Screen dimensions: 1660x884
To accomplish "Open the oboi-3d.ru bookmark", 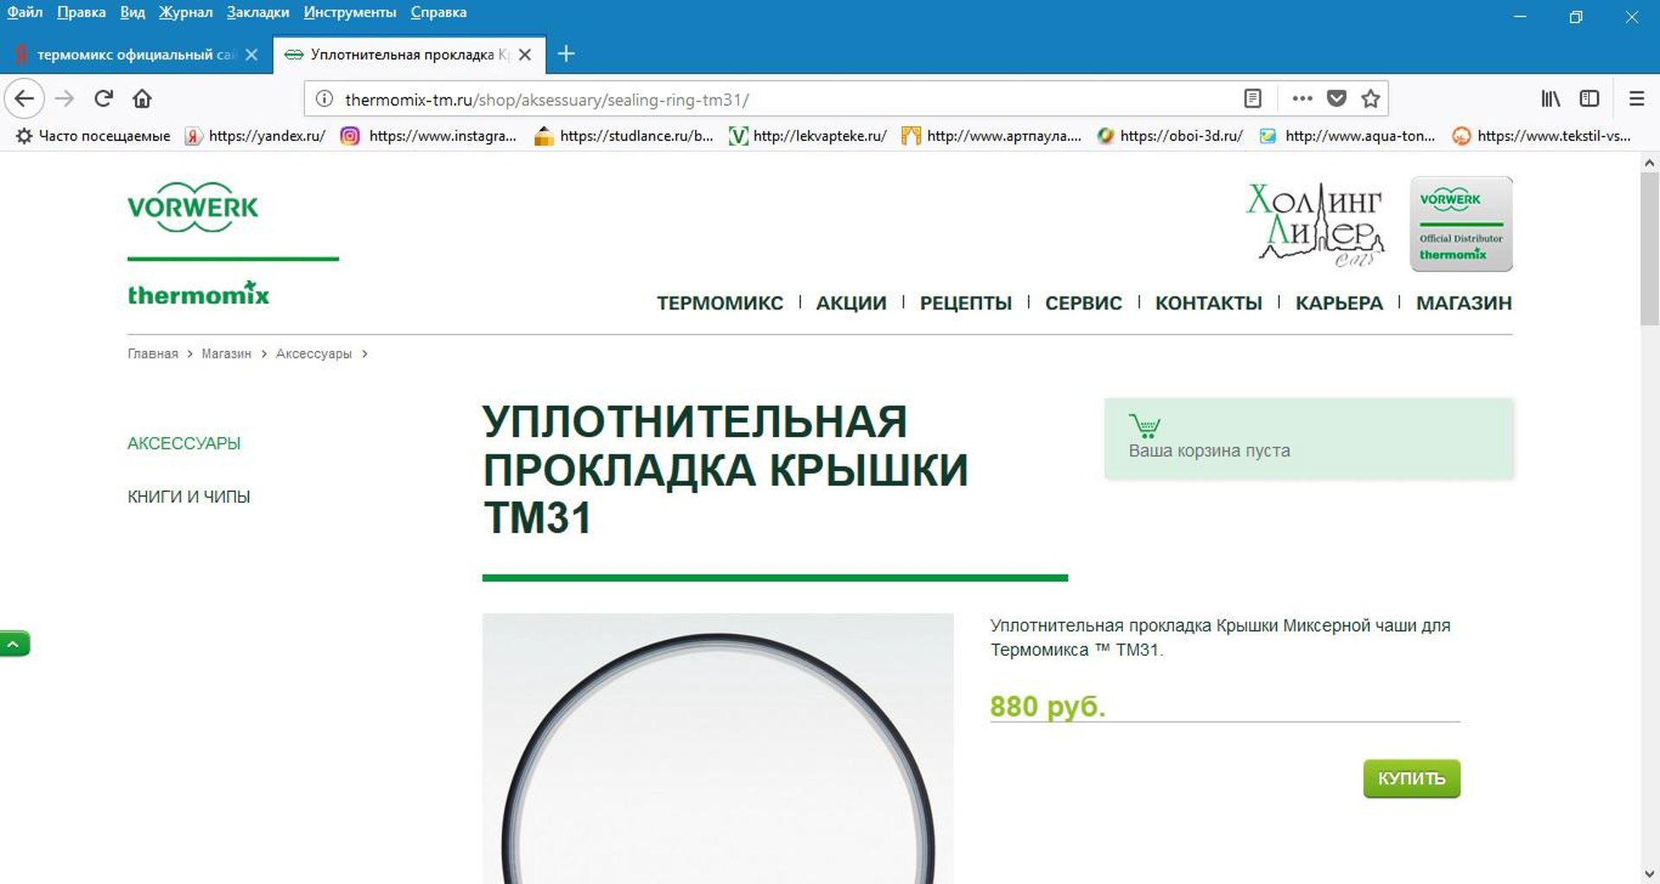I will [1171, 136].
